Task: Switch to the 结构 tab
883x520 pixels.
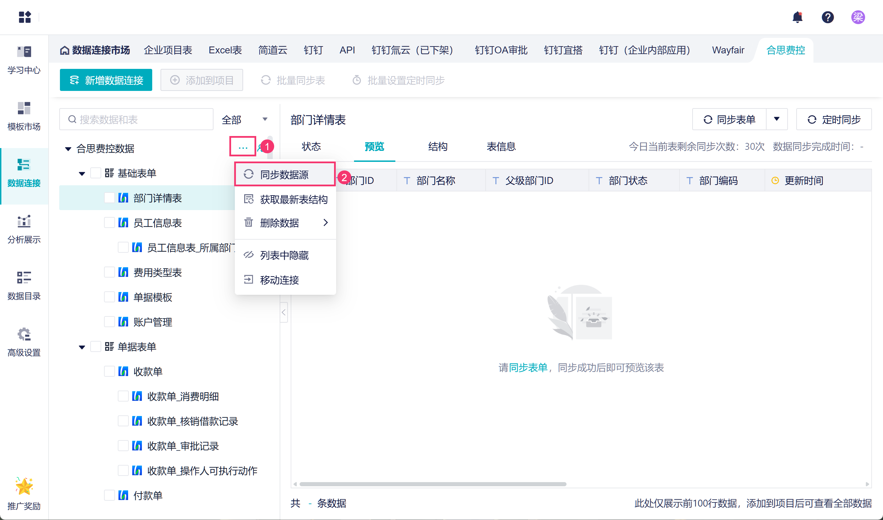Action: 438,146
